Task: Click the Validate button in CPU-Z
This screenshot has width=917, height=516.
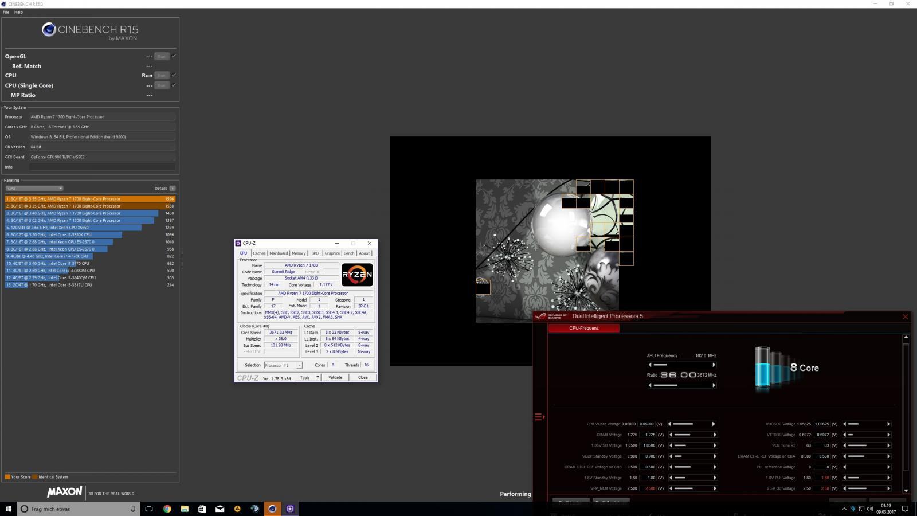Action: (335, 377)
